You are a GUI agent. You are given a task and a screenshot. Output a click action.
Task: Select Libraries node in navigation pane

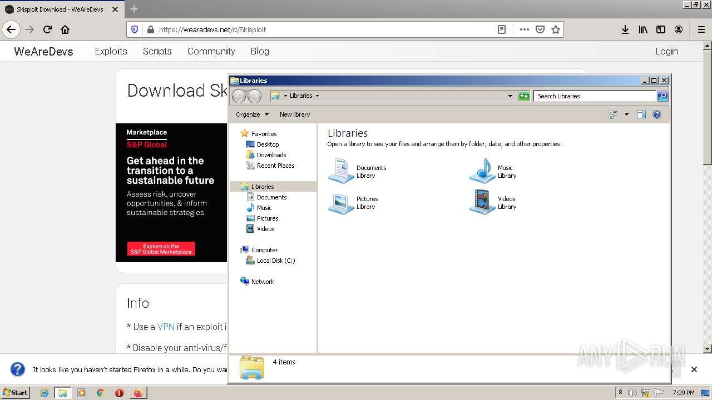263,187
